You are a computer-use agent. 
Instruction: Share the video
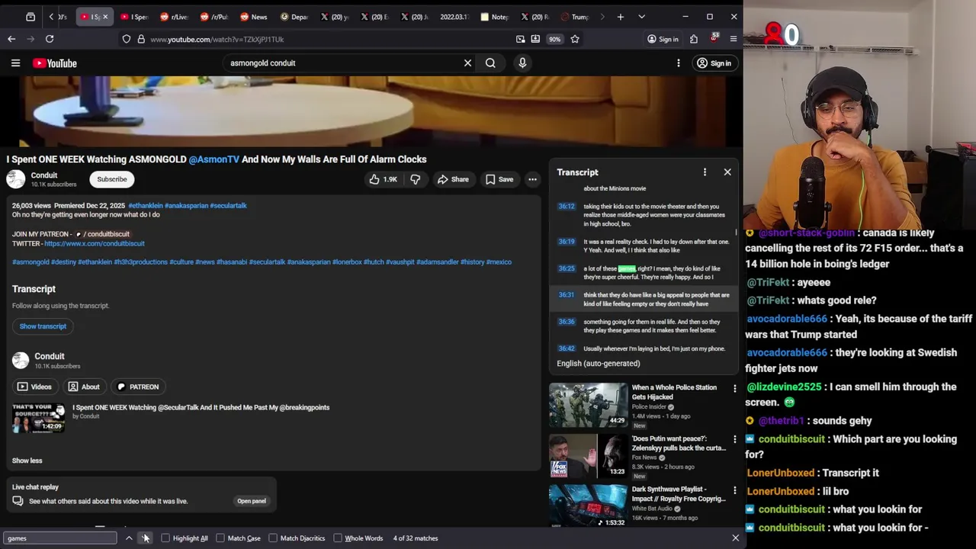[x=453, y=179]
